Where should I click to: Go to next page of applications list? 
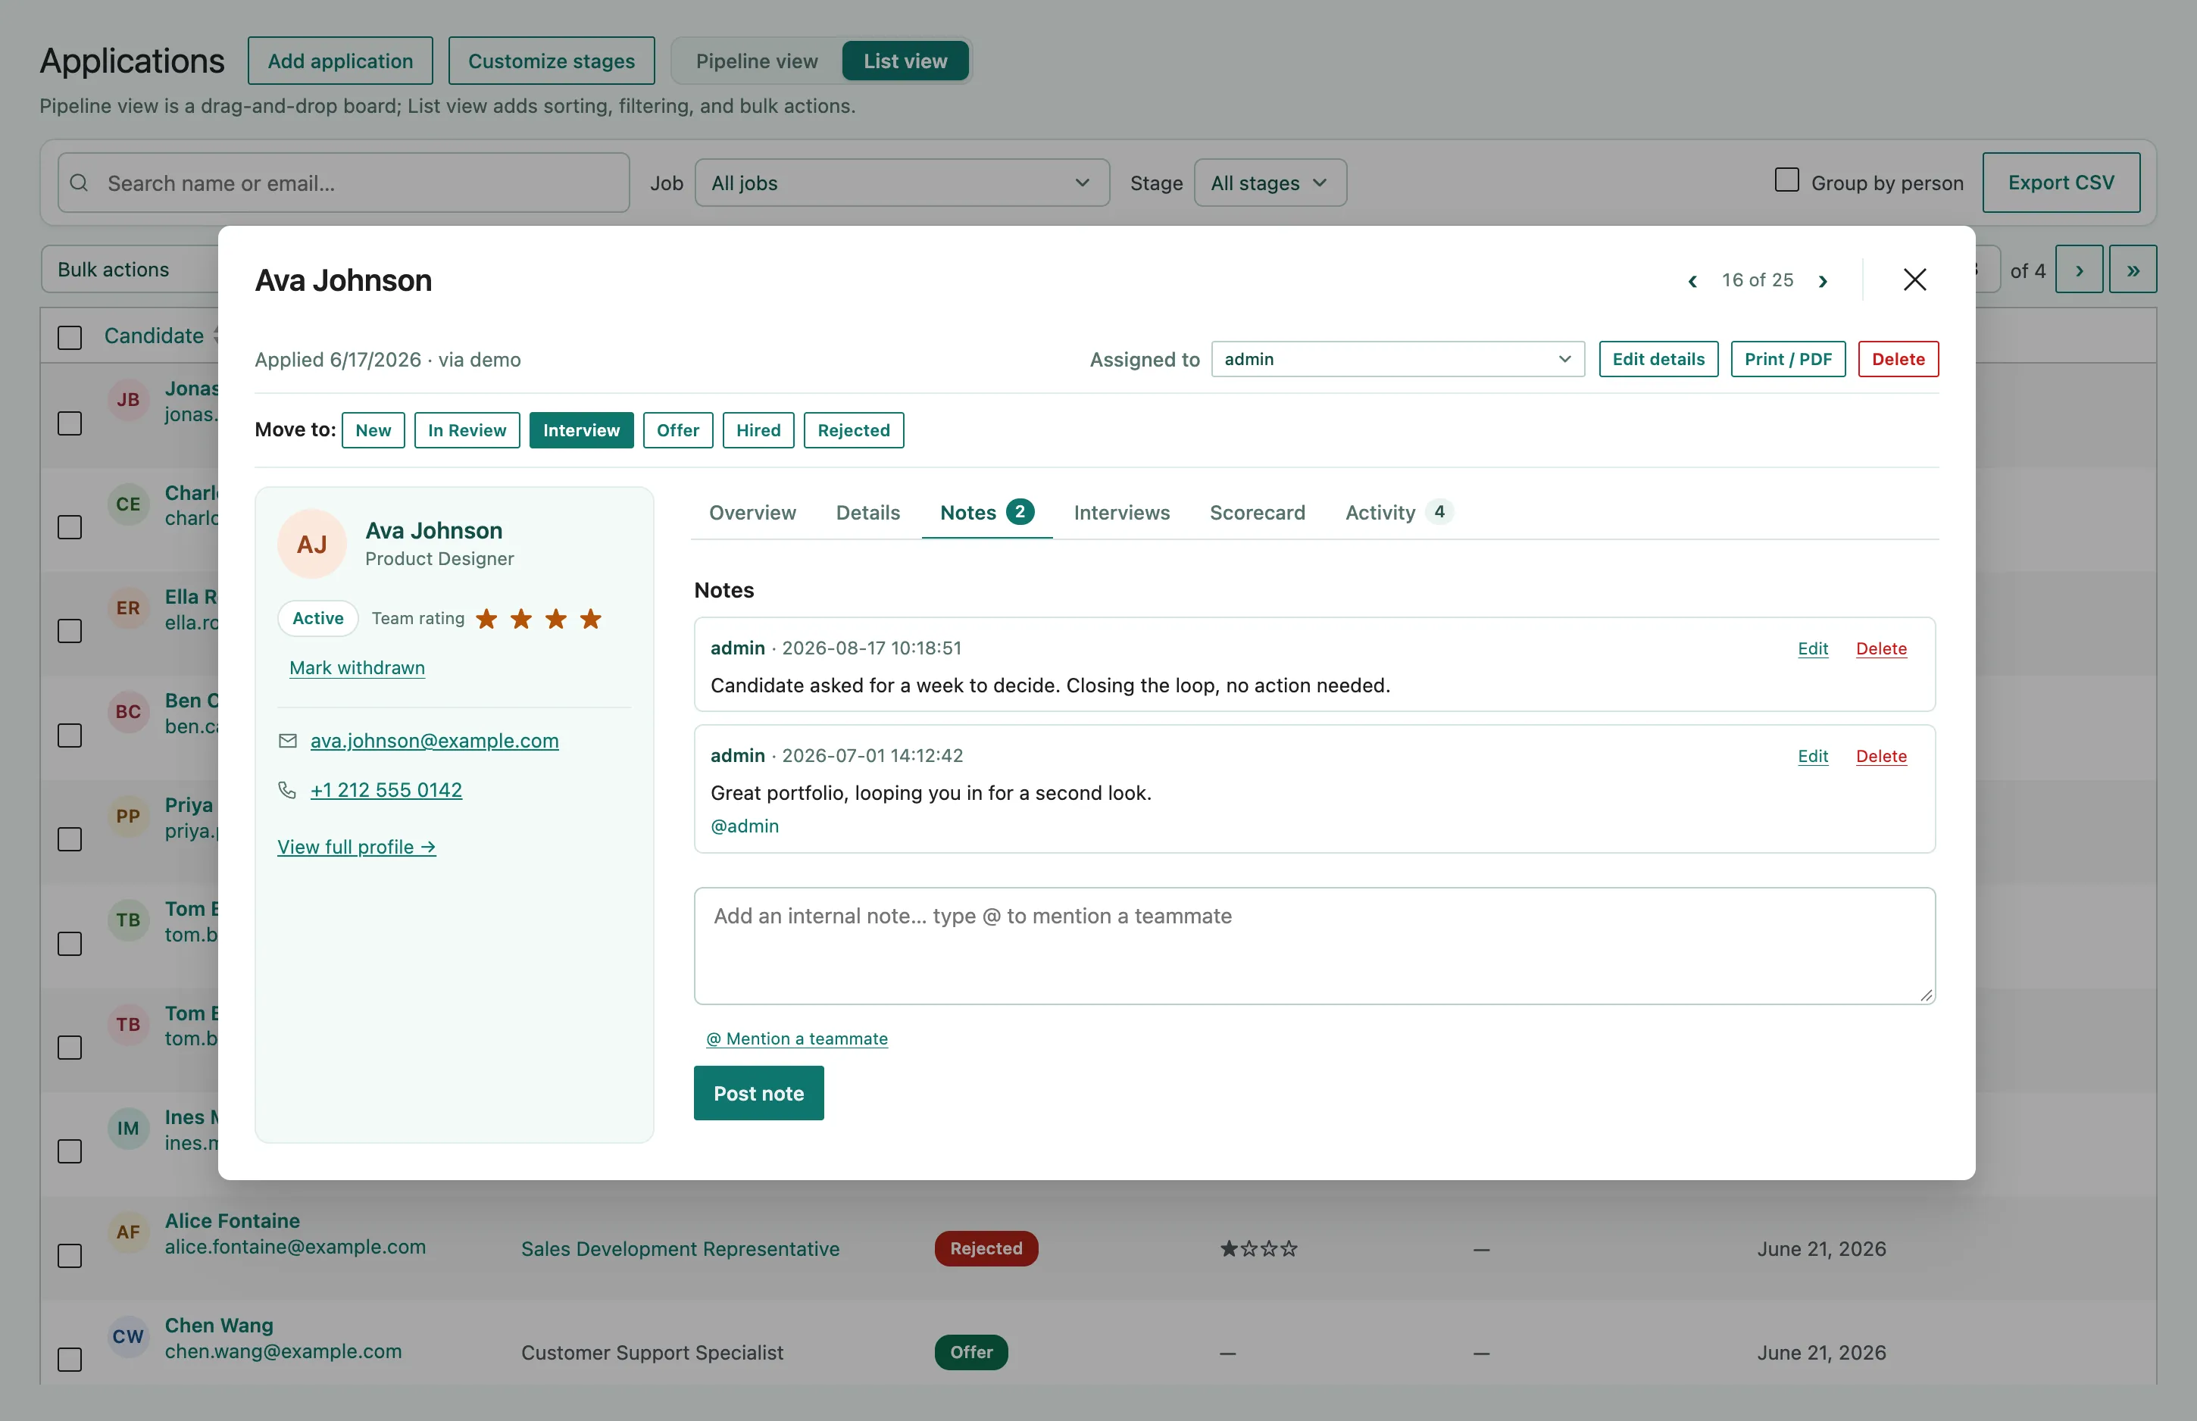[x=2079, y=270]
